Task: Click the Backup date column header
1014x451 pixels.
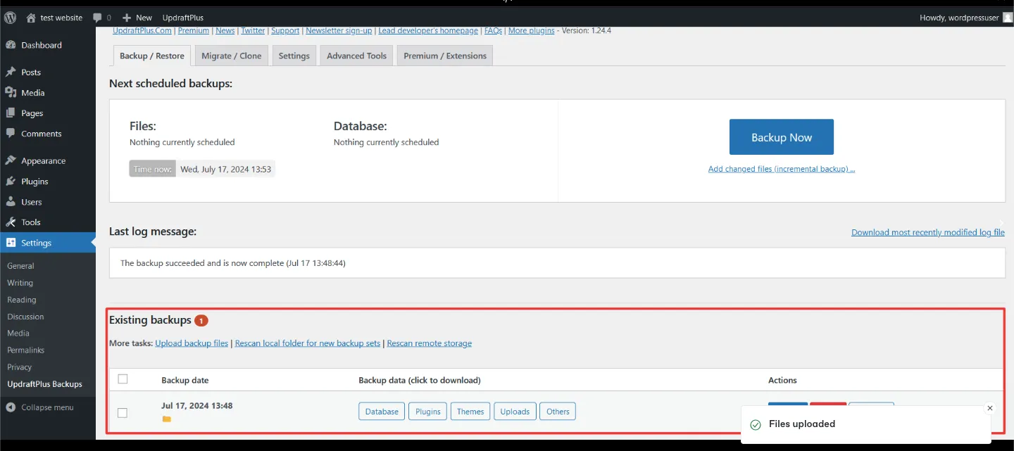Action: pyautogui.click(x=185, y=380)
